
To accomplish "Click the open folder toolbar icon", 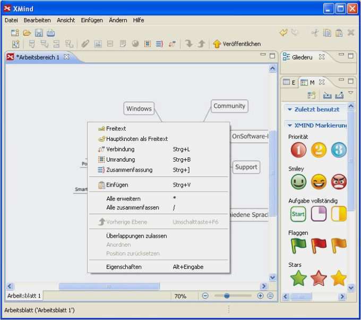I will (27, 32).
